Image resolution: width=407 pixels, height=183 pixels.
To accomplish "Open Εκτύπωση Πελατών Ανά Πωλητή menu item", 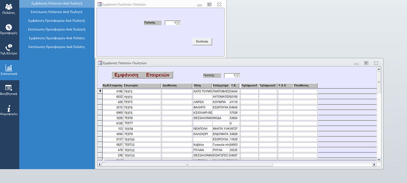I will tap(57, 12).
